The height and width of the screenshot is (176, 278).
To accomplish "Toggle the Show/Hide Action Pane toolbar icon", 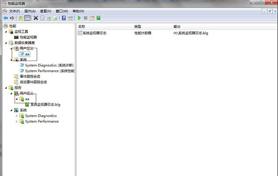I will (70, 18).
